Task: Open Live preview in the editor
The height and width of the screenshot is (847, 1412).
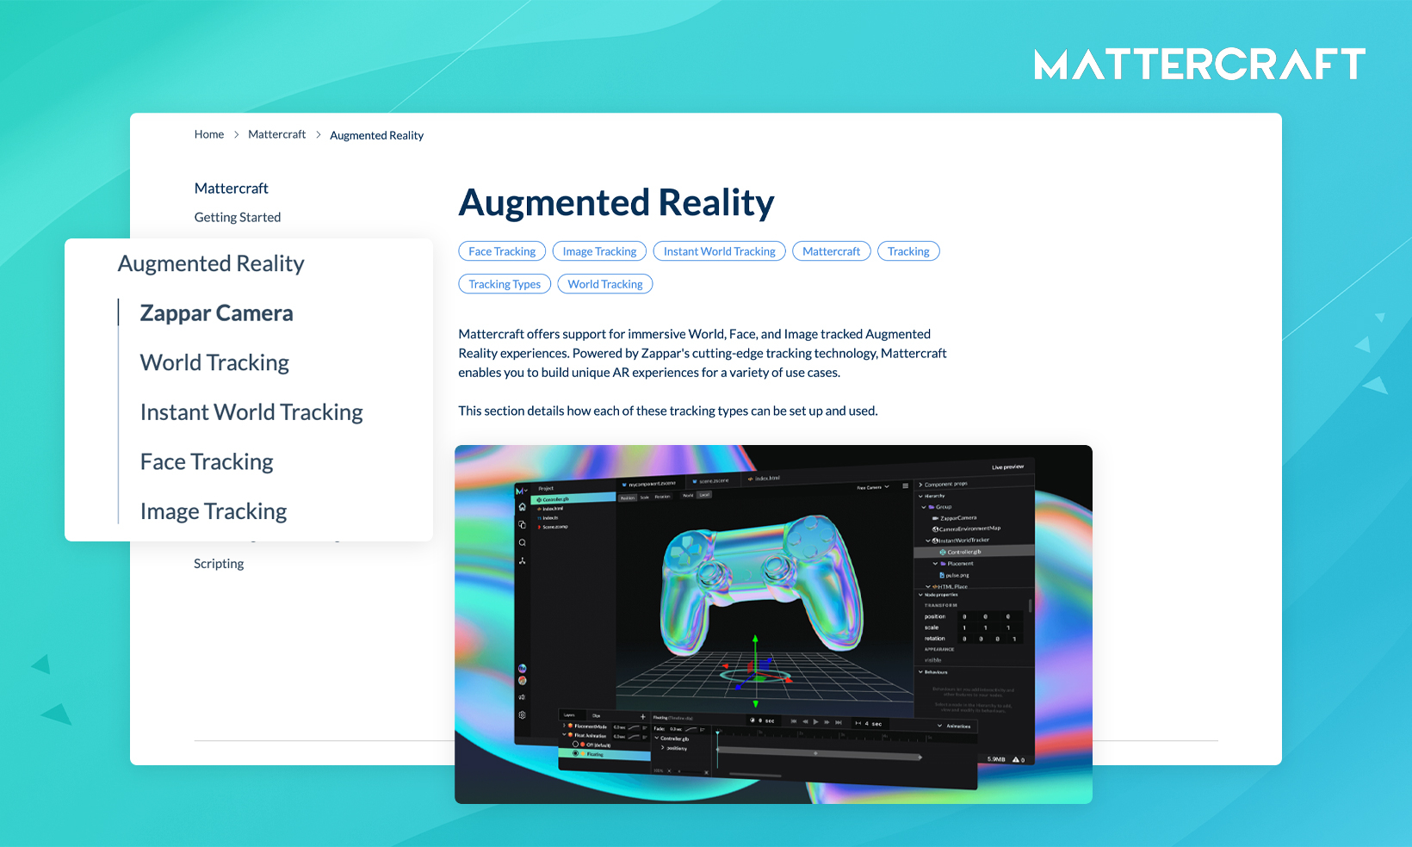Action: point(1007,467)
